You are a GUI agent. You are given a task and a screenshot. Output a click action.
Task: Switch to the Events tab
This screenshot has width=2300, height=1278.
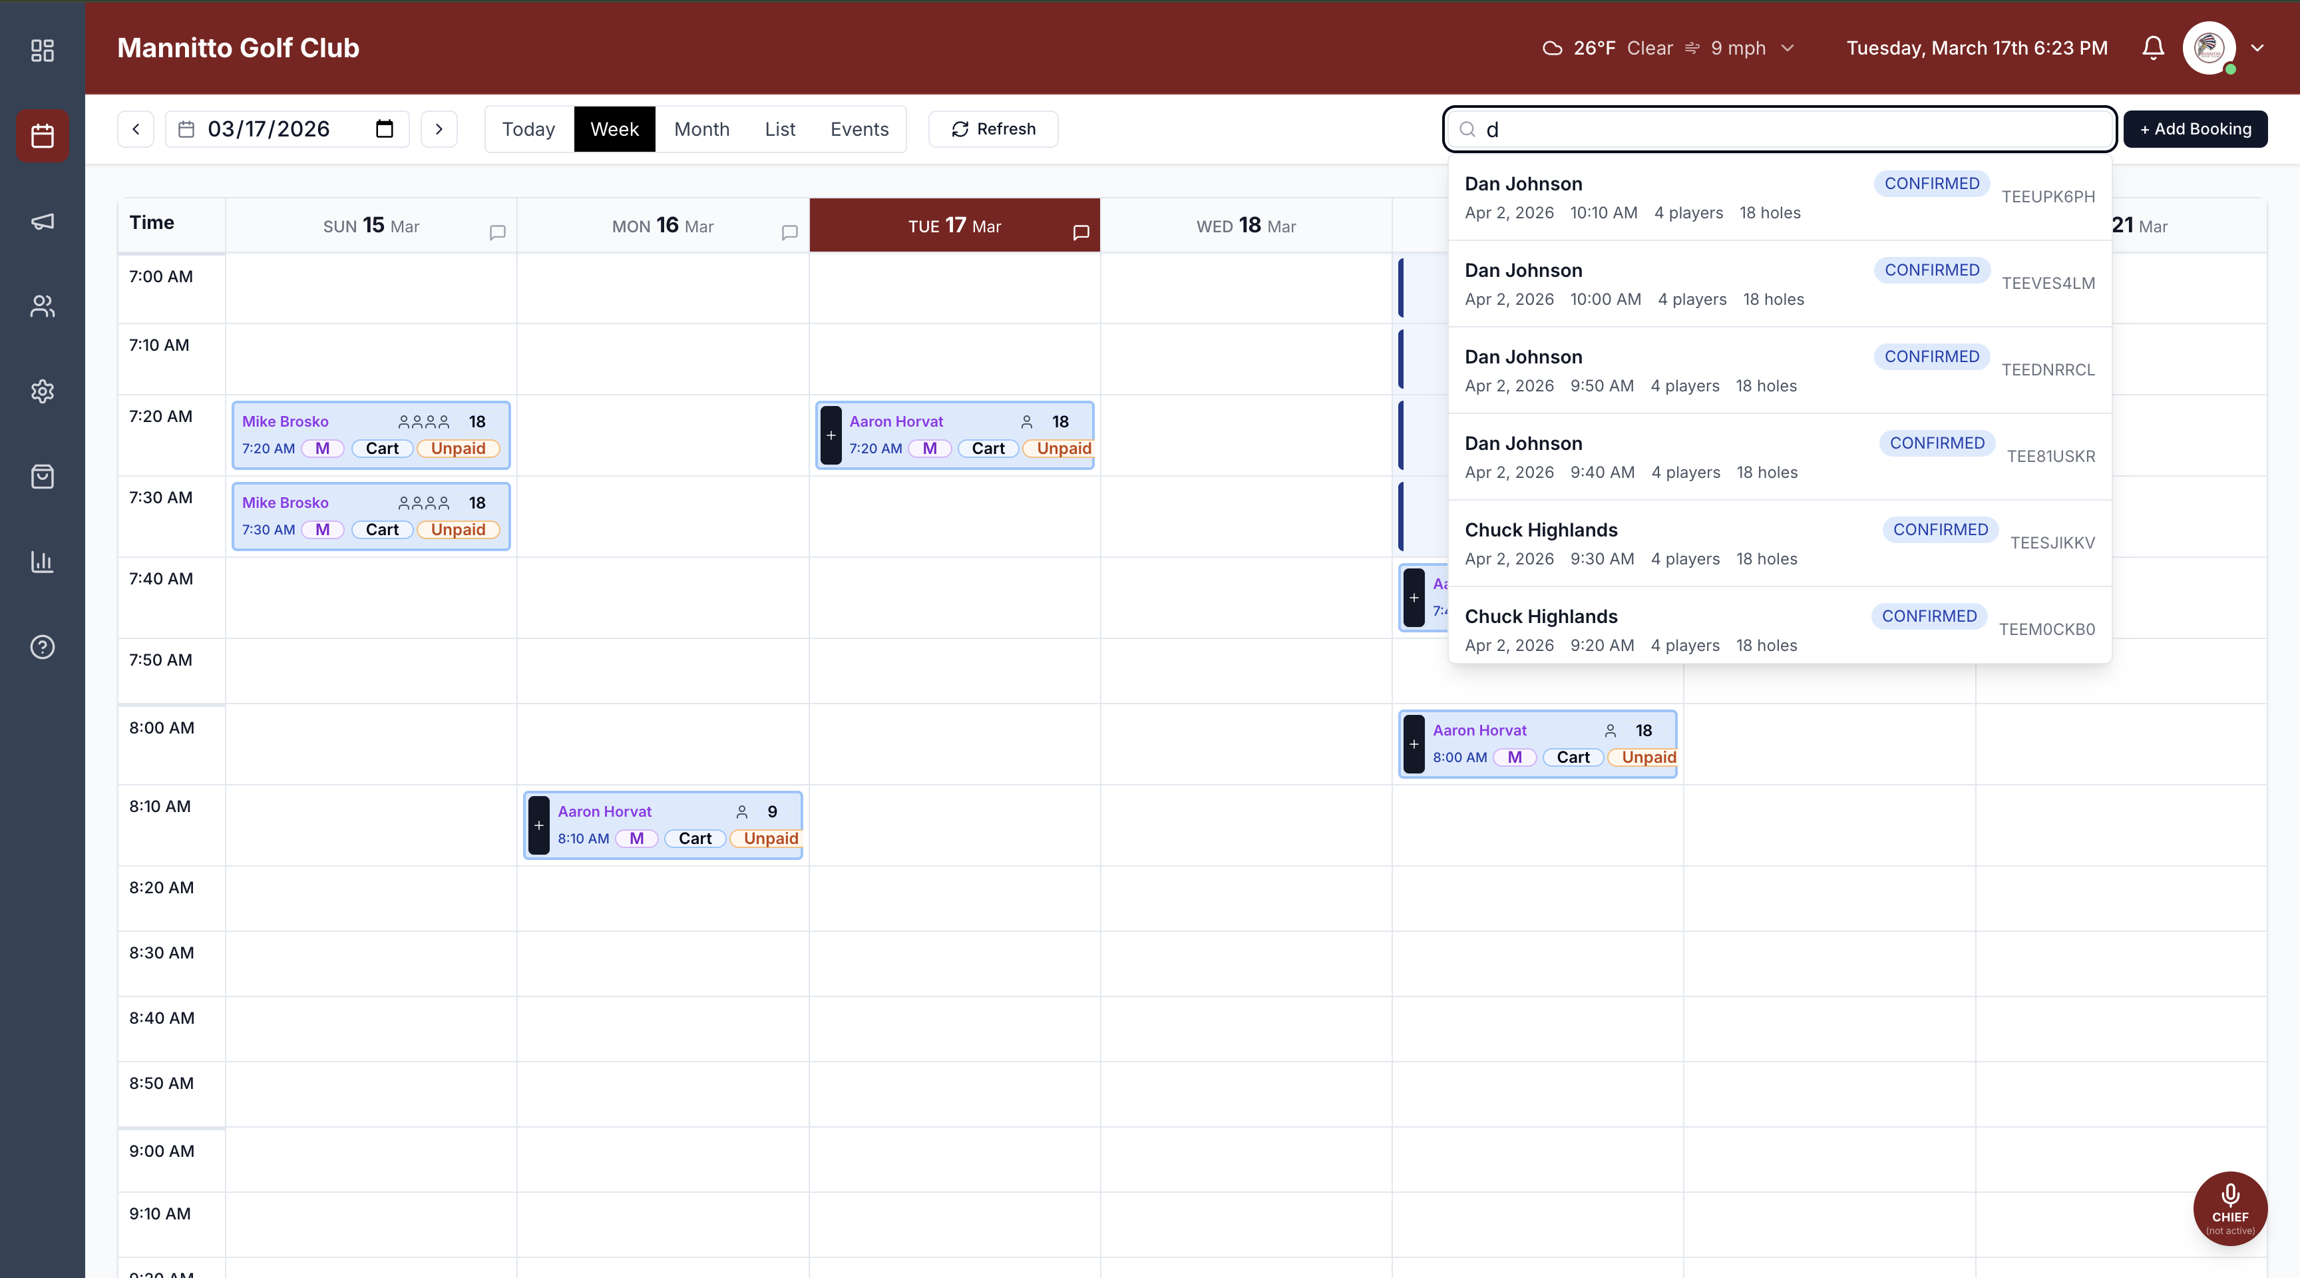(860, 128)
